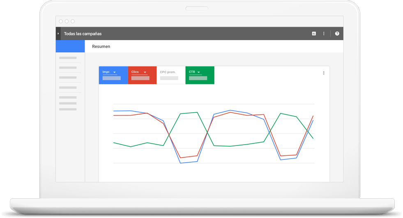Select the CPC prom. metric tile
The height and width of the screenshot is (218, 403).
171,75
